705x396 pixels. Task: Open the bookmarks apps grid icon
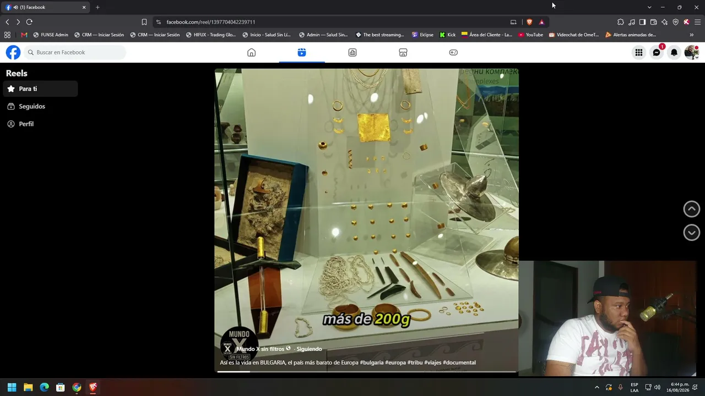pos(7,35)
